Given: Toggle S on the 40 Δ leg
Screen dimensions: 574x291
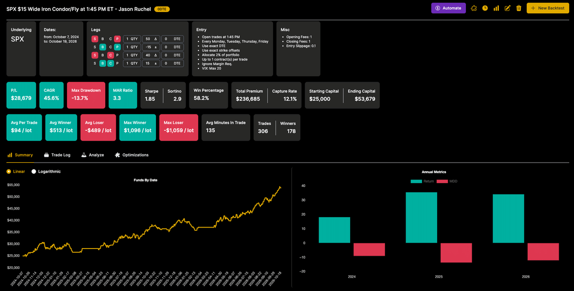Looking at the screenshot, I should pos(95,55).
